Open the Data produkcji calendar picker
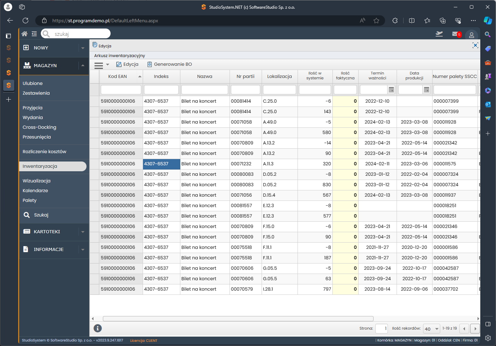The height and width of the screenshot is (346, 496). click(426, 90)
